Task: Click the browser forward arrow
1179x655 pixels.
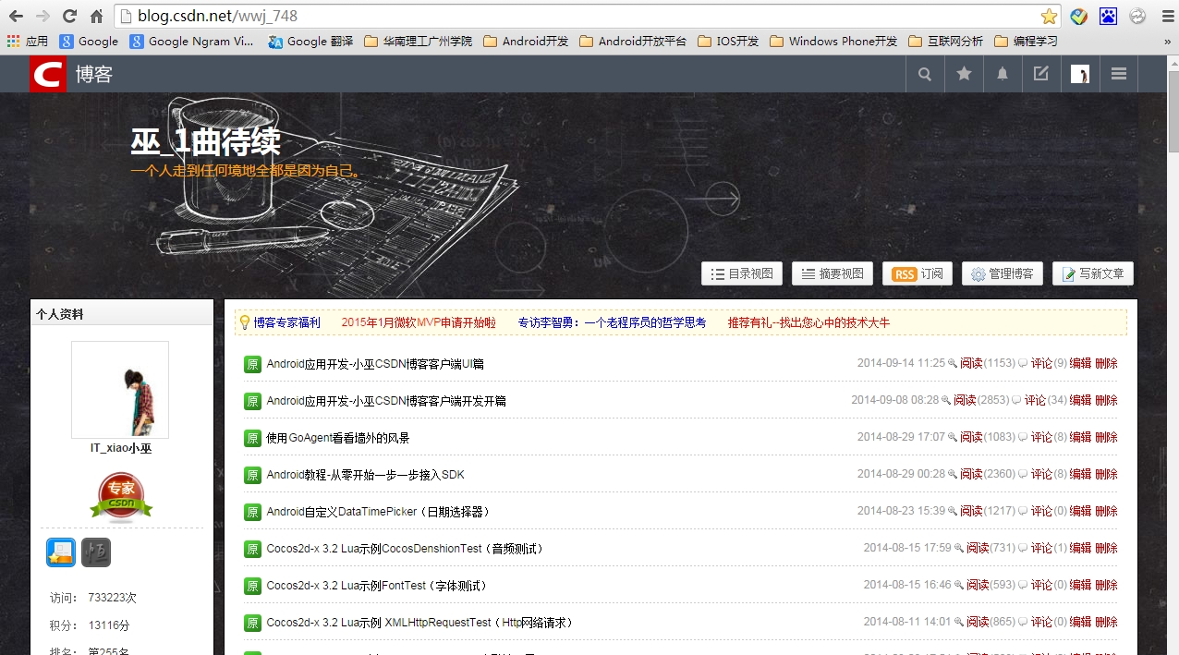Action: [43, 17]
